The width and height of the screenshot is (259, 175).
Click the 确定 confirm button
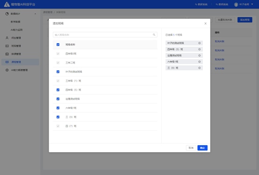pyautogui.click(x=202, y=148)
